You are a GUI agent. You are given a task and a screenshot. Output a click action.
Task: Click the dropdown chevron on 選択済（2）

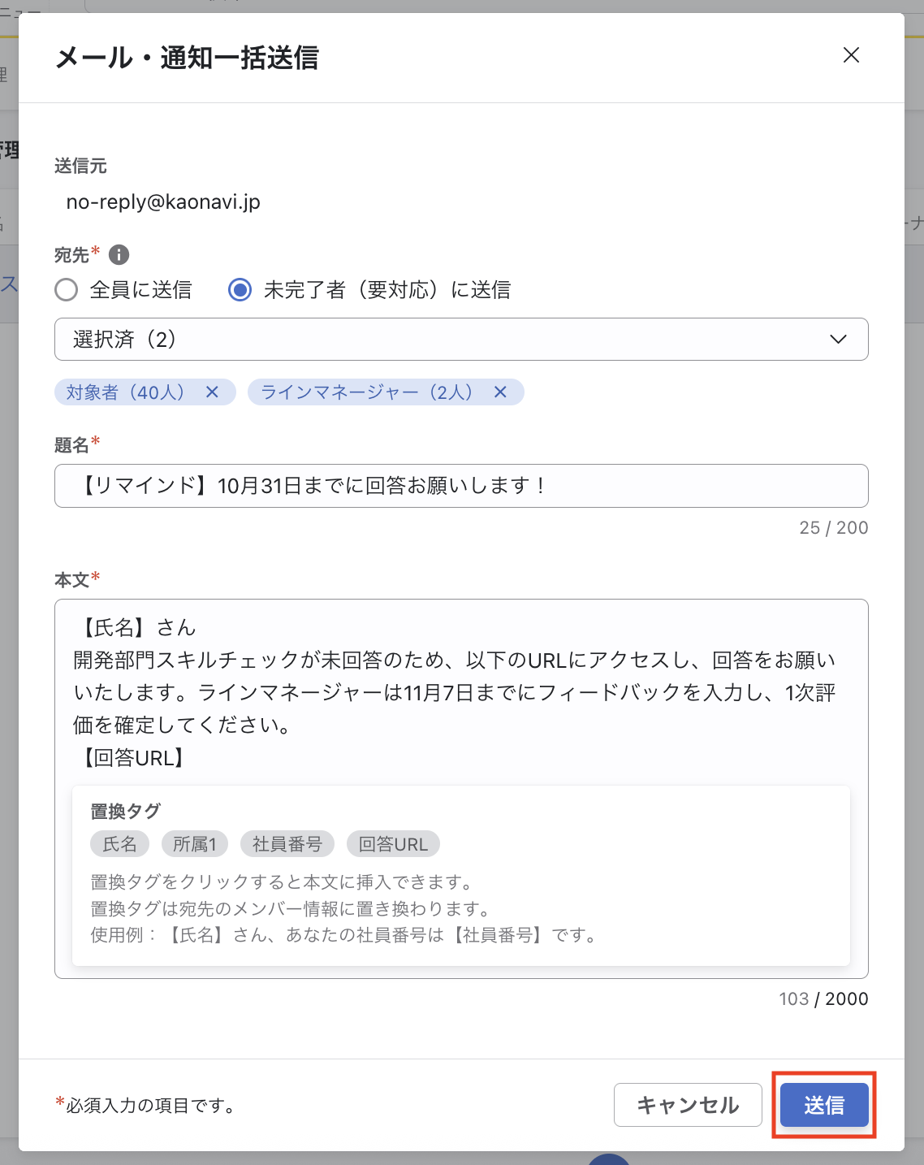pyautogui.click(x=840, y=339)
